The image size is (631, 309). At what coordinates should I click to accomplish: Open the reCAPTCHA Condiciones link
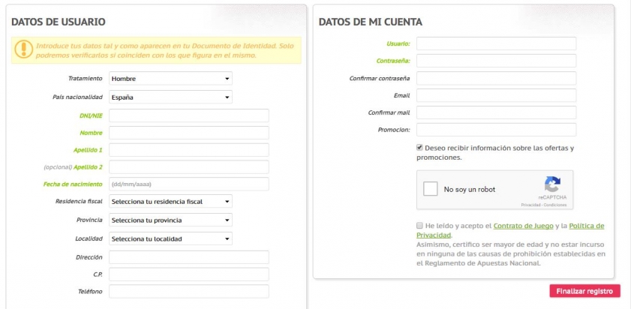555,205
